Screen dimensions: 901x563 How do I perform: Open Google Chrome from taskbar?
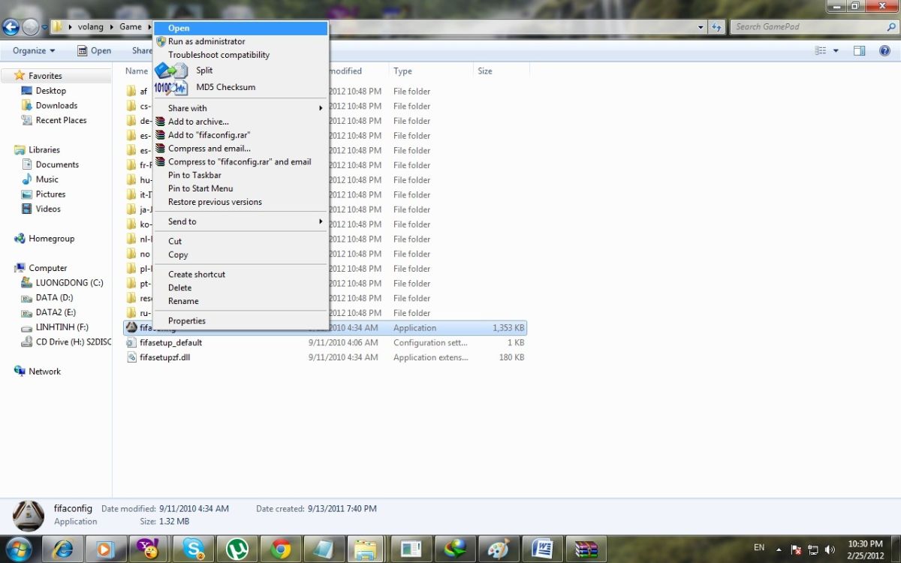point(282,549)
